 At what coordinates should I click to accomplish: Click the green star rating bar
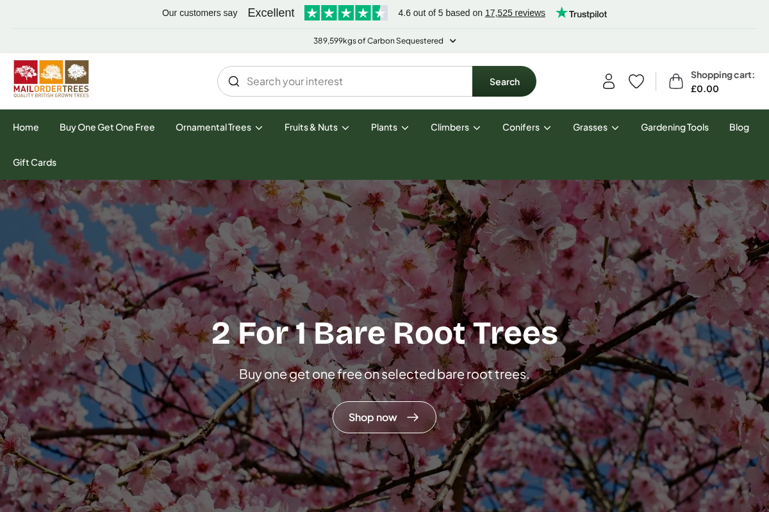[346, 12]
